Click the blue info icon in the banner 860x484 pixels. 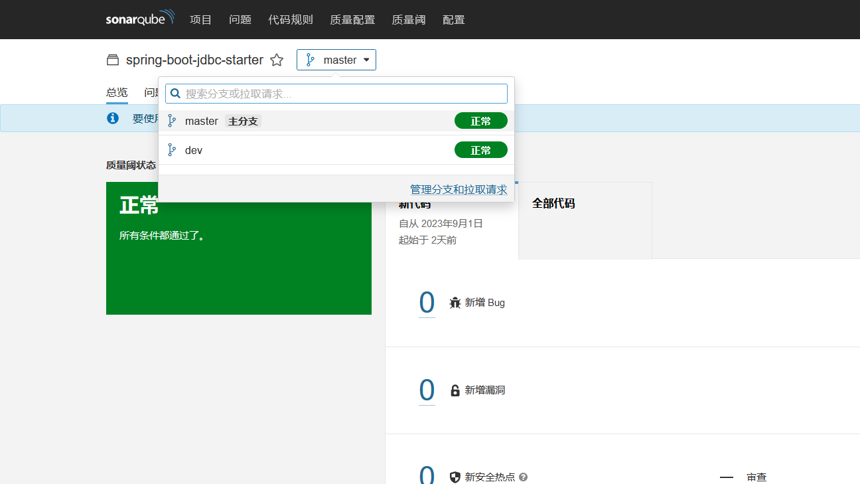coord(112,118)
